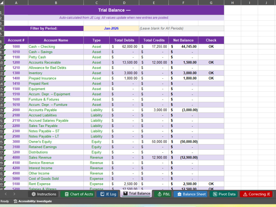Select the 13,500.00 debit cell
276x207 pixels.
coord(124,62)
